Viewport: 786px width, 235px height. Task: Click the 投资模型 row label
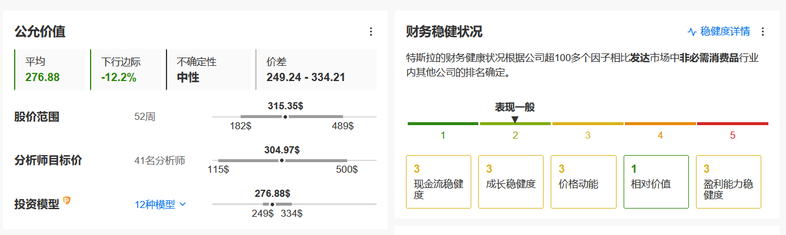click(36, 204)
